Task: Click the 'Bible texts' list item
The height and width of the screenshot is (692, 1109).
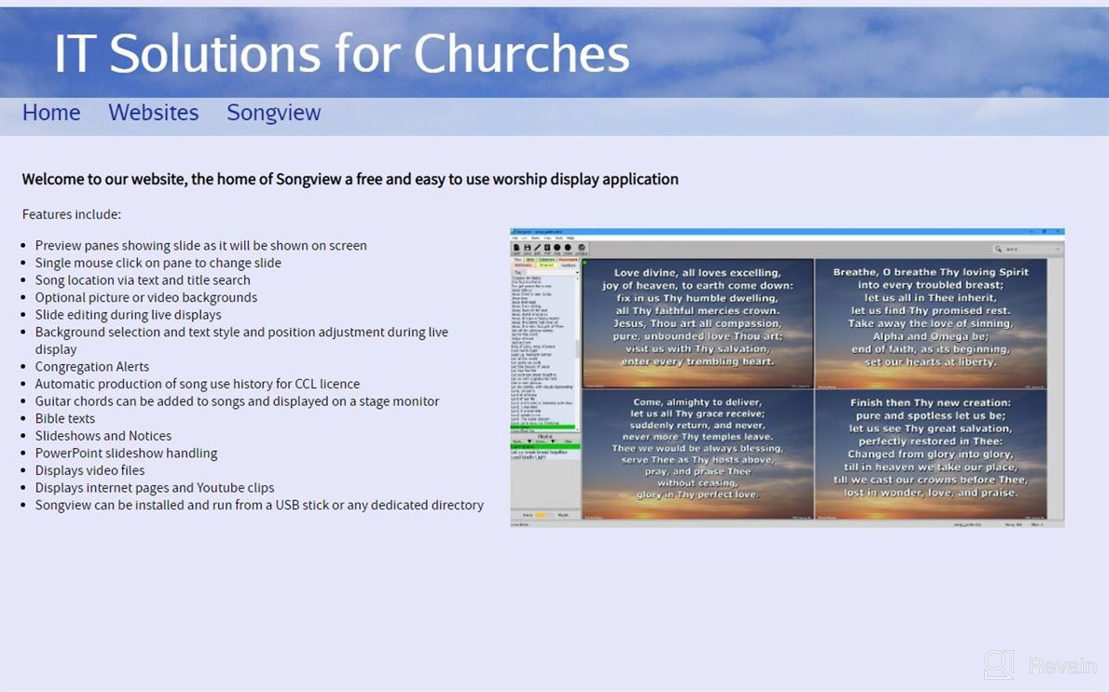Action: pyautogui.click(x=65, y=418)
